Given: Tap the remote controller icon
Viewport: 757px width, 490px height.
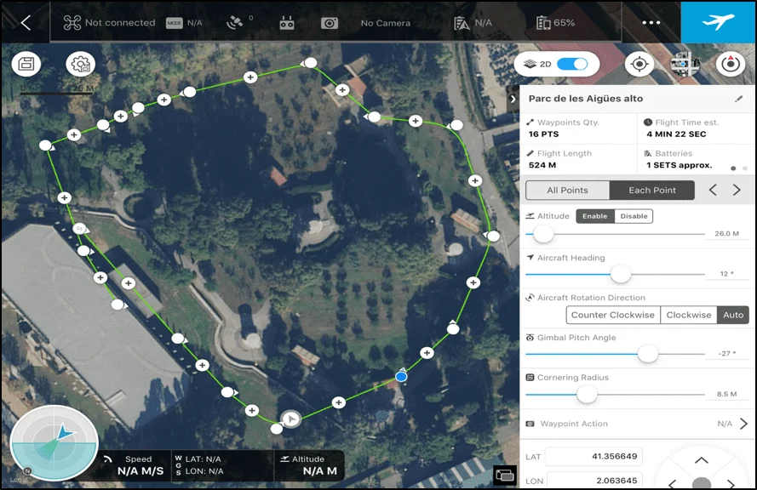Looking at the screenshot, I should tap(287, 23).
